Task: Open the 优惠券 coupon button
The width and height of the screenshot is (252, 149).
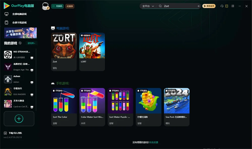Action: [70, 6]
